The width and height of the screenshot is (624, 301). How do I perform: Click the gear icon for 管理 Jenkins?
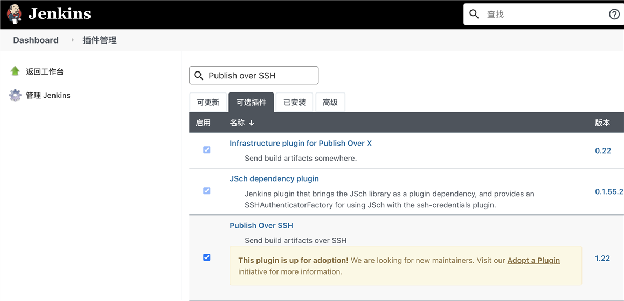15,95
